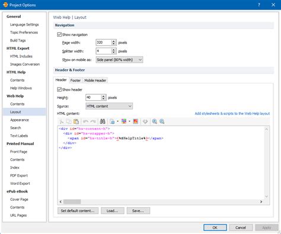This screenshot has height=234, width=281.
Task: Select Appearance in the sidebar
Action: (20, 120)
